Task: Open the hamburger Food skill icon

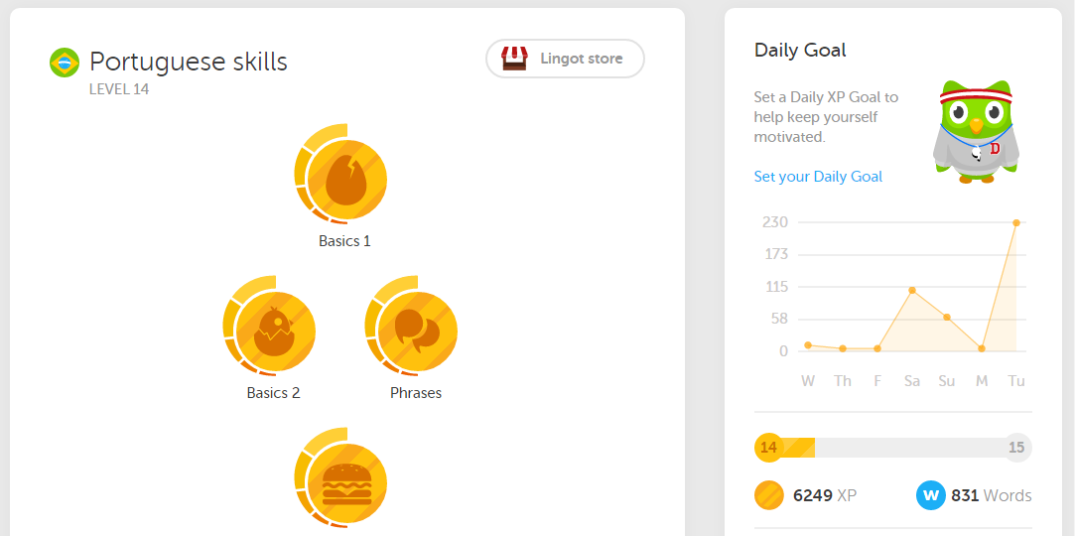Action: click(x=341, y=477)
